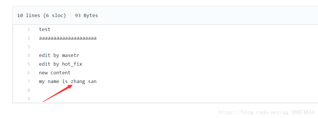The height and width of the screenshot is (118, 318).
Task: Click the long 'aaaaaaaa' string of text
Action: tap(67, 38)
